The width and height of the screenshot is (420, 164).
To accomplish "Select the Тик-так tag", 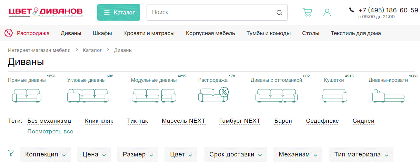I will click(137, 121).
